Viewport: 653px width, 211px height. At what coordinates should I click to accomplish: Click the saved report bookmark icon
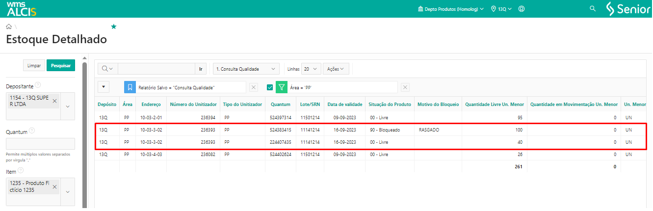pyautogui.click(x=130, y=87)
